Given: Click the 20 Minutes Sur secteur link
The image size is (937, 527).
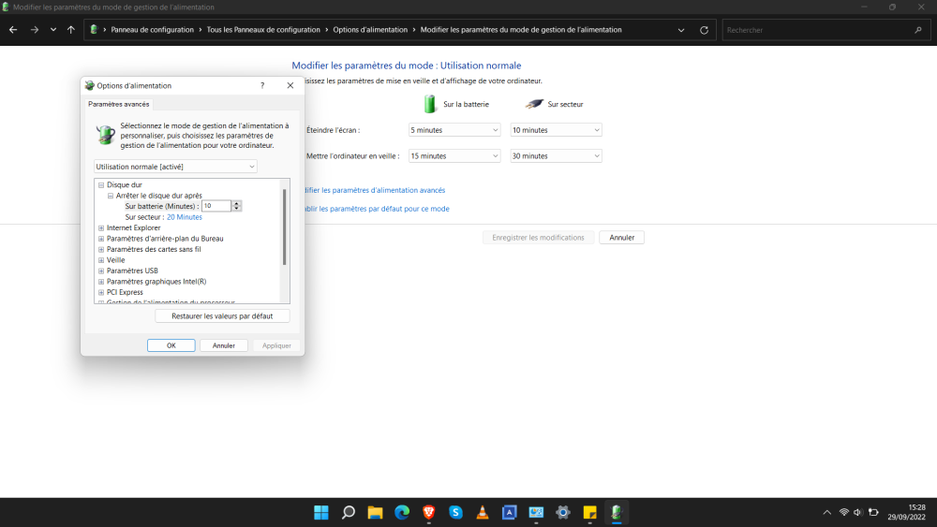Looking at the screenshot, I should coord(184,217).
